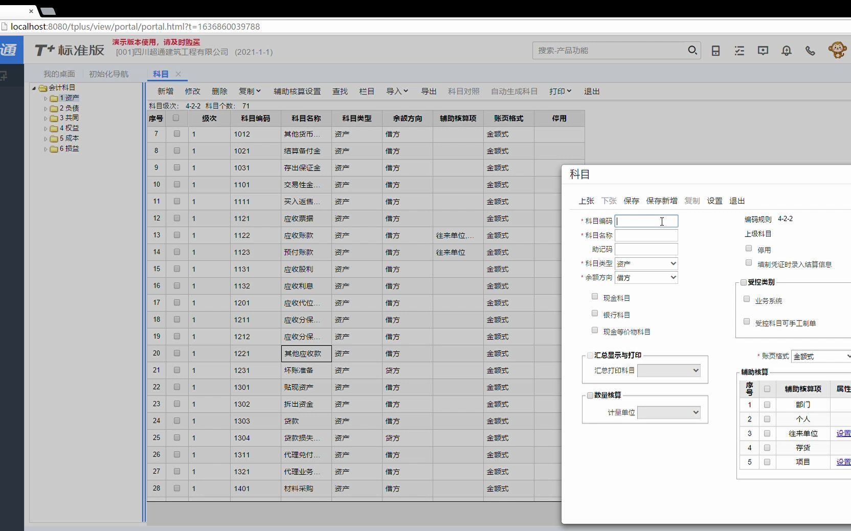Check the 现金科目 checkbox
Image resolution: width=851 pixels, height=531 pixels.
pos(595,297)
